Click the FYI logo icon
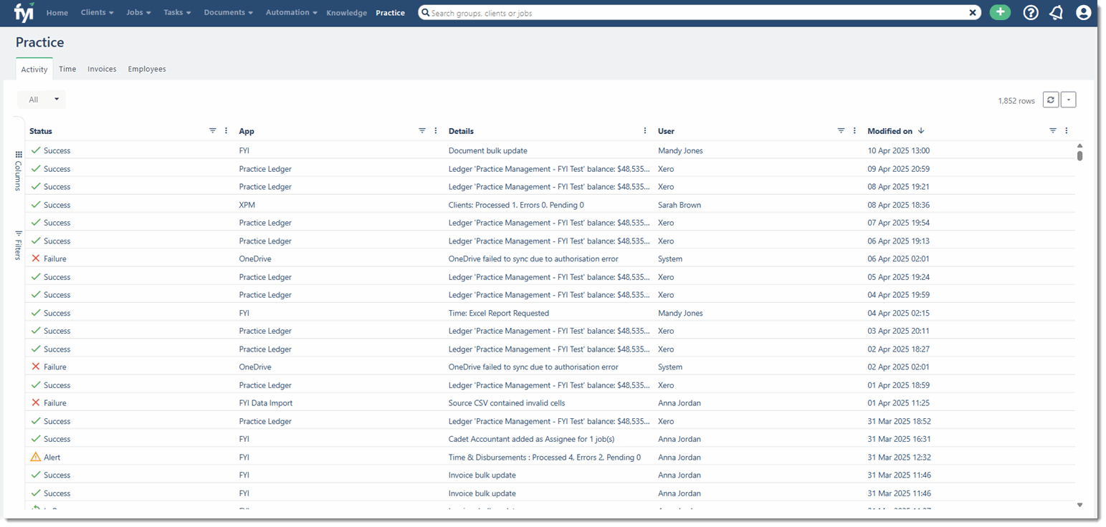Image resolution: width=1106 pixels, height=527 pixels. [x=24, y=13]
